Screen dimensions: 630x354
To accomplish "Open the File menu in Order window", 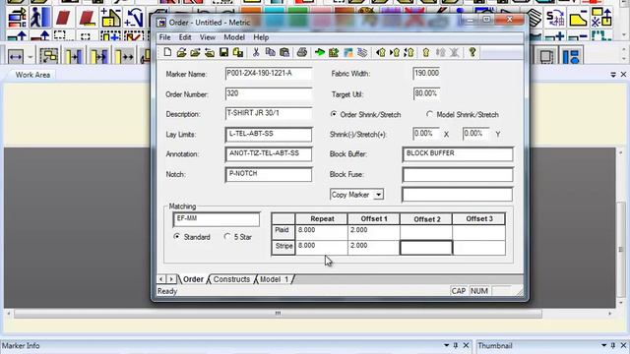I will (164, 37).
